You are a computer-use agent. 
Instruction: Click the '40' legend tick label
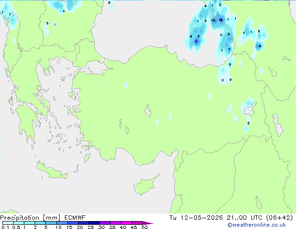[x=123, y=227]
